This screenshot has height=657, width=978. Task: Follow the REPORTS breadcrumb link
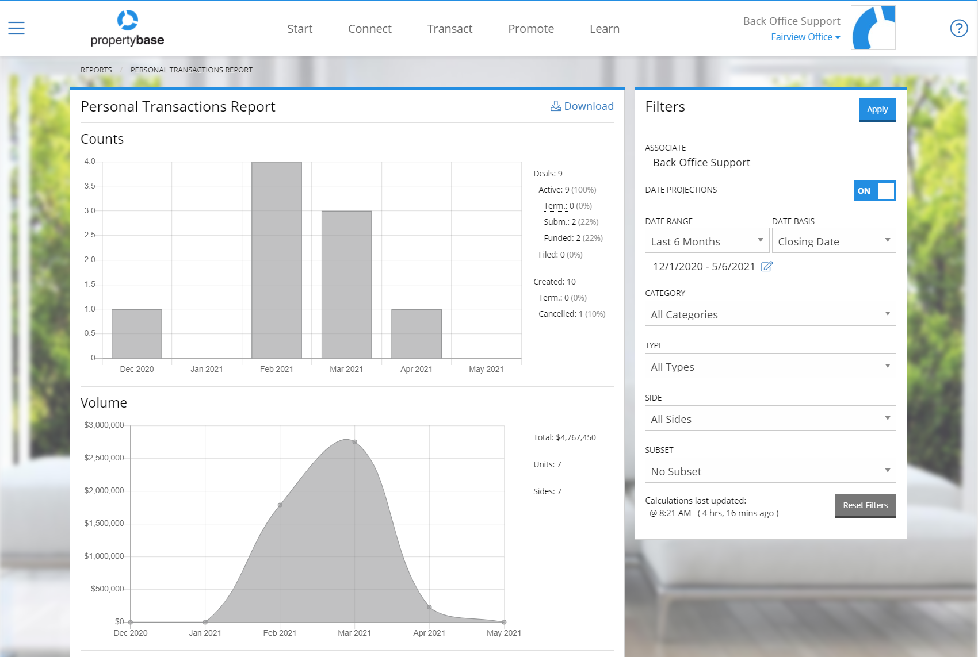click(x=95, y=70)
